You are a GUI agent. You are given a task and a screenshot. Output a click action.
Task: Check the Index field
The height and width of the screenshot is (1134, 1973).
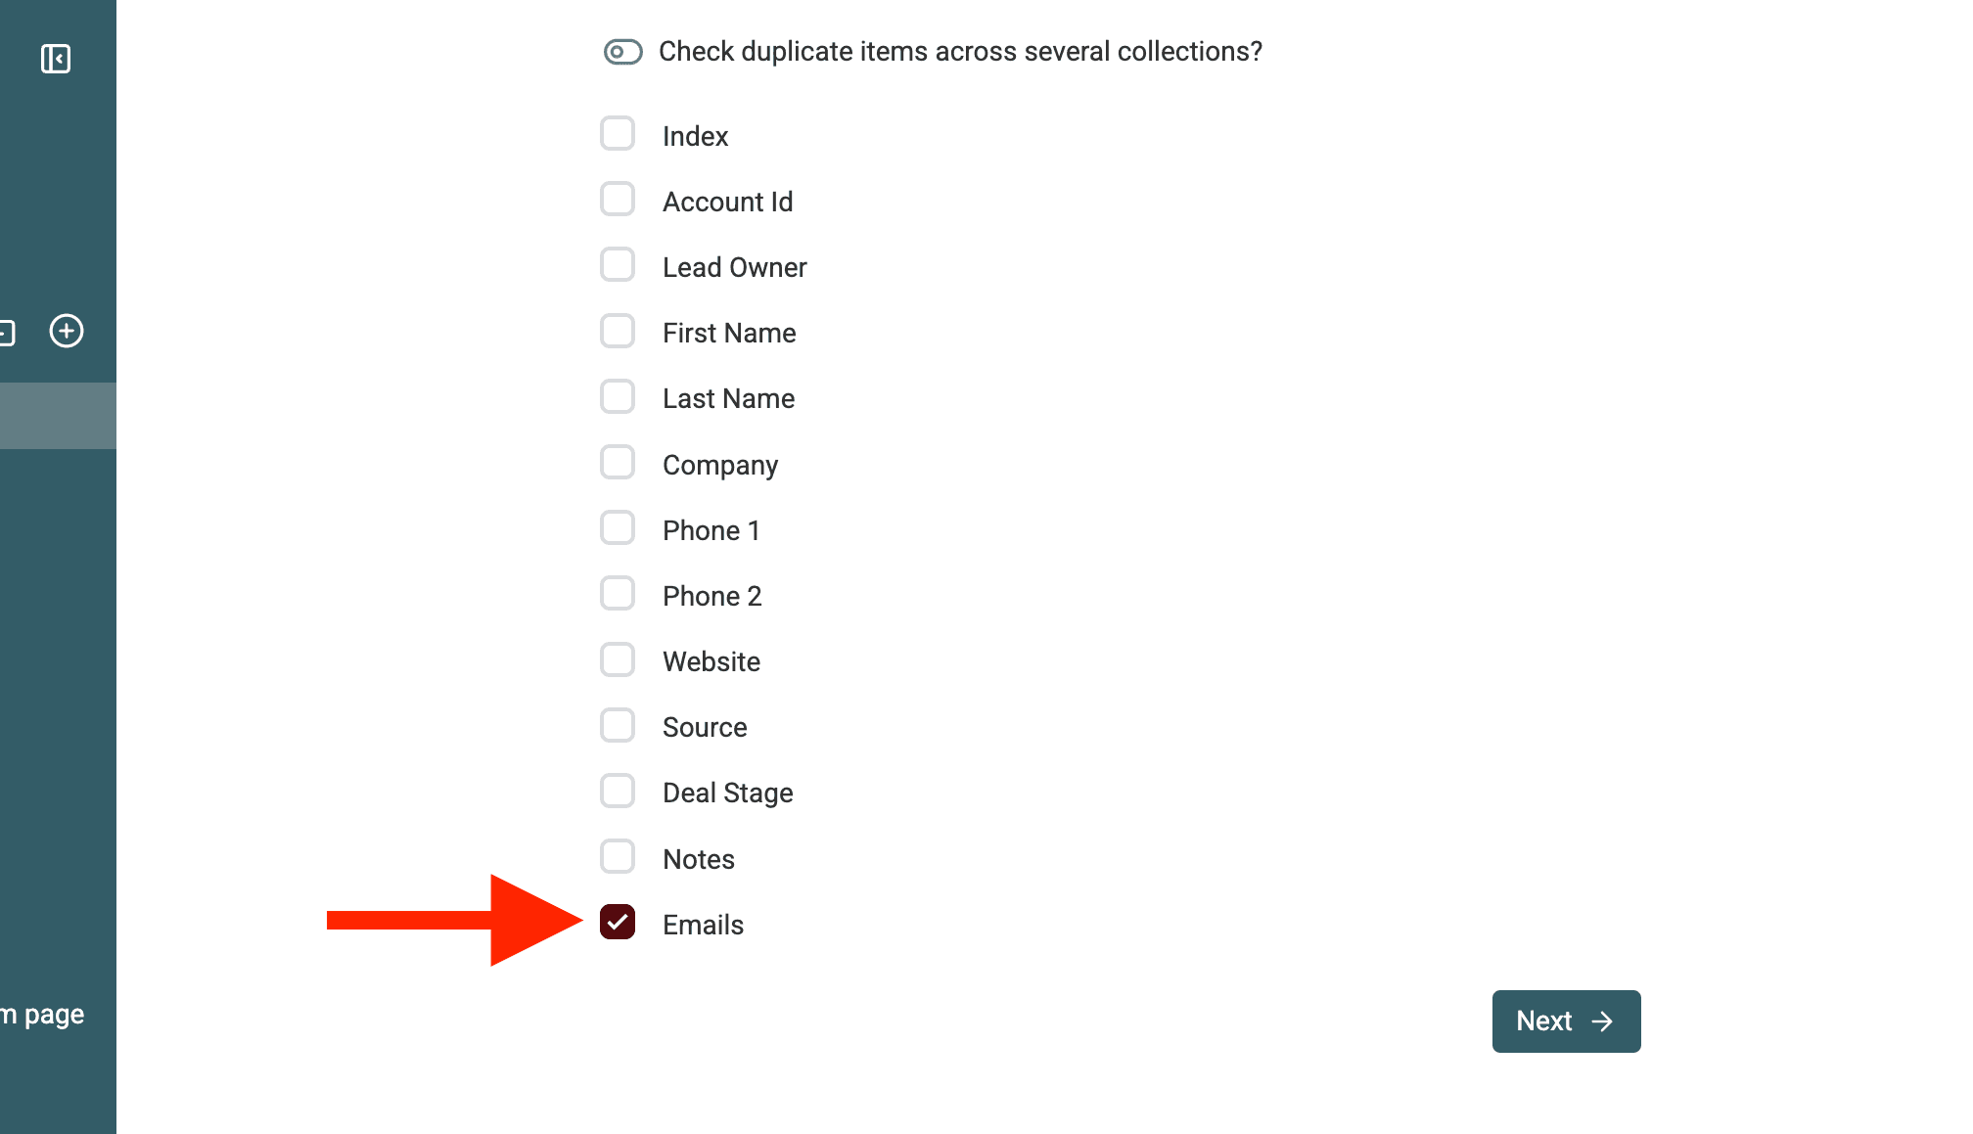pyautogui.click(x=618, y=133)
